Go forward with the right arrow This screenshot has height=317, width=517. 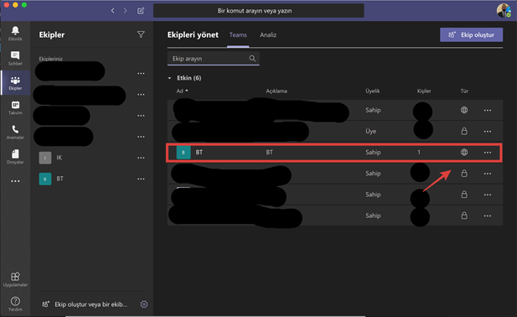click(126, 11)
